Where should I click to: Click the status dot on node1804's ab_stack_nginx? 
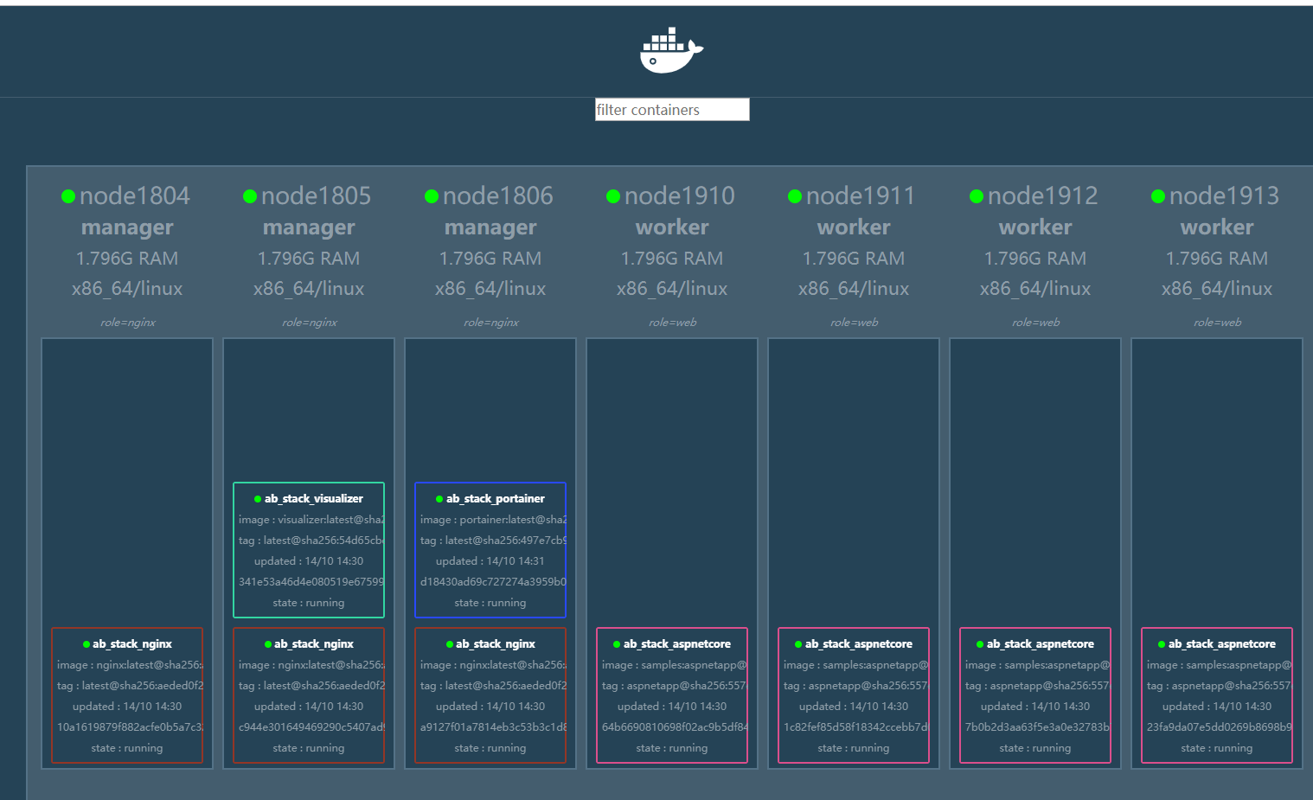tap(86, 644)
